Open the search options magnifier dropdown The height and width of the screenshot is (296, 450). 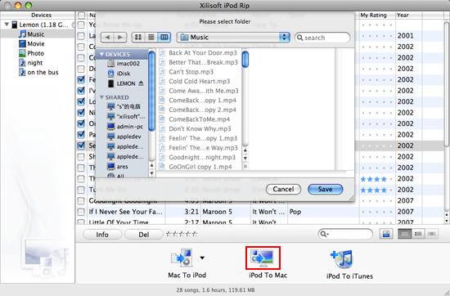[324, 234]
